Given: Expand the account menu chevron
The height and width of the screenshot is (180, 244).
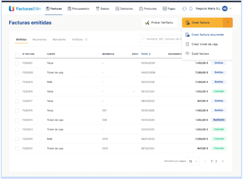Looking at the screenshot, I should click(x=231, y=8).
